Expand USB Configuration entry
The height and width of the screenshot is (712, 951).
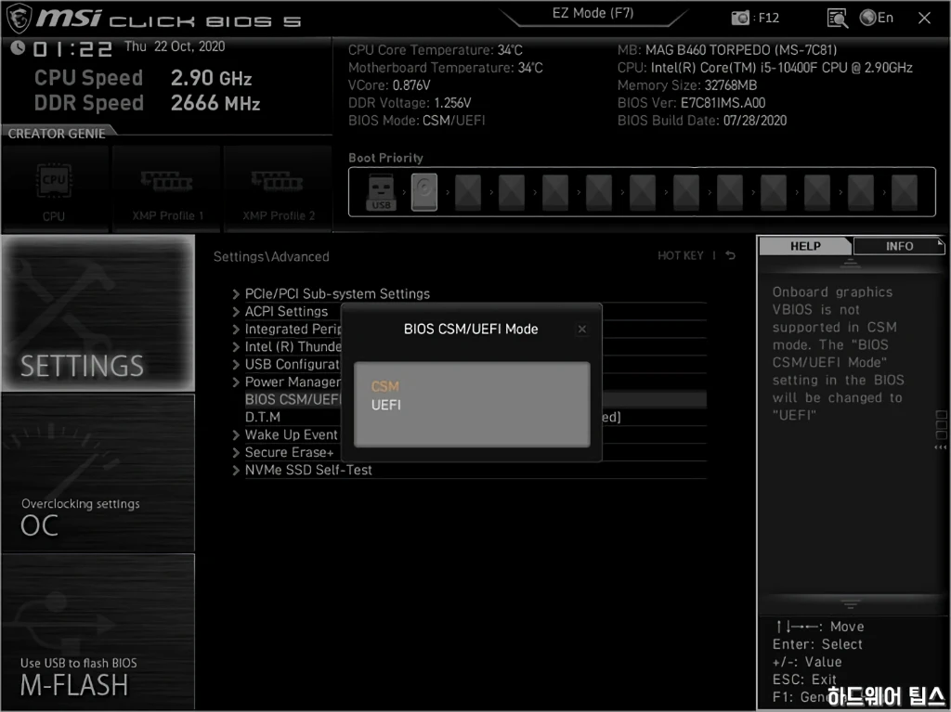[286, 365]
